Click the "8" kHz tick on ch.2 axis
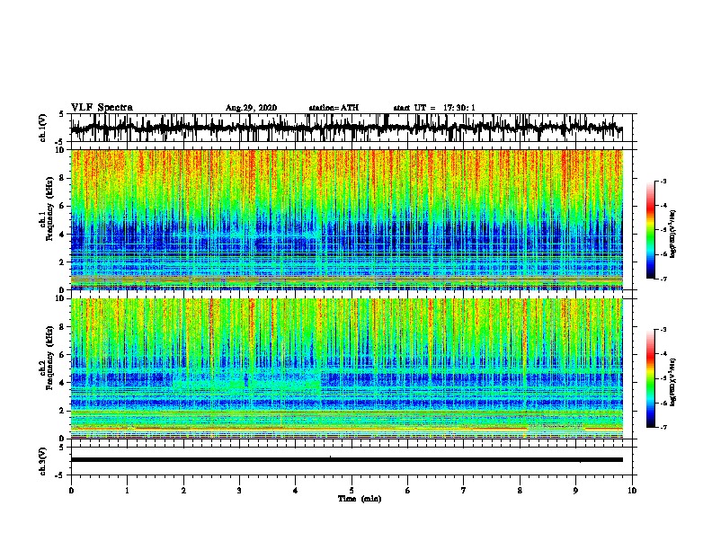This screenshot has width=712, height=550. pyautogui.click(x=62, y=327)
